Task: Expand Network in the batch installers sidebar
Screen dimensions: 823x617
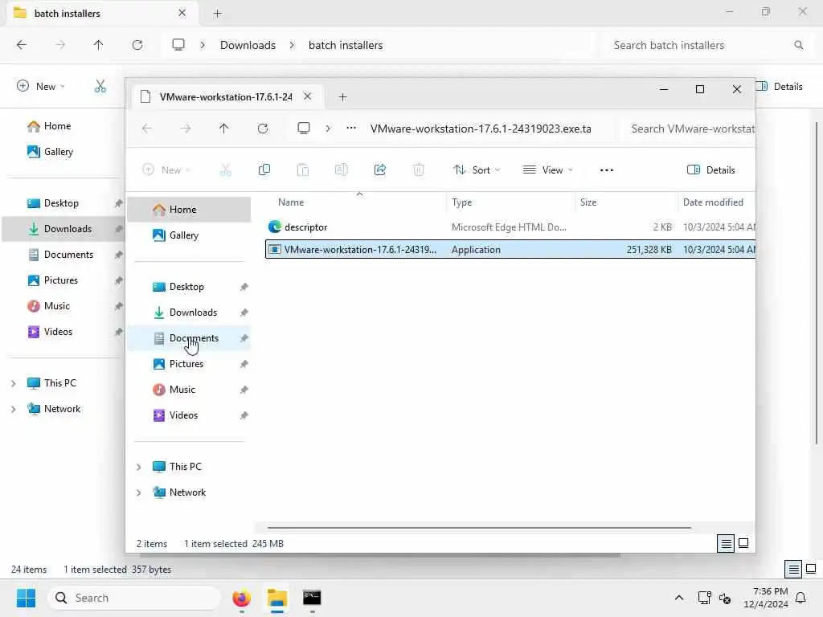Action: (x=13, y=409)
